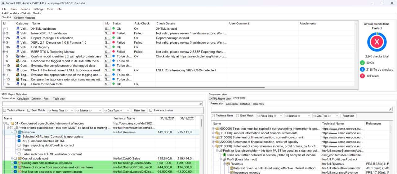Screen dimensions: 397x174
Task: Click Reset filter in the Comparison View
Action: click(x=348, y=115)
